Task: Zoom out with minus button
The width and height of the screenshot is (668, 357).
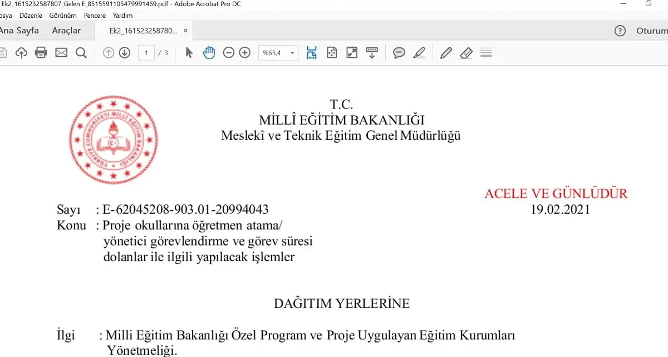Action: click(x=229, y=53)
